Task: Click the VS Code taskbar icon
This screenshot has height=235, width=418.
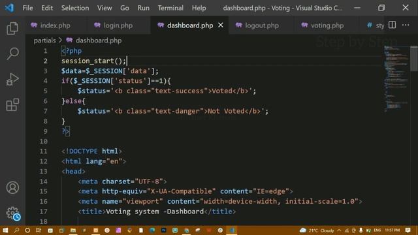Action: point(232,230)
